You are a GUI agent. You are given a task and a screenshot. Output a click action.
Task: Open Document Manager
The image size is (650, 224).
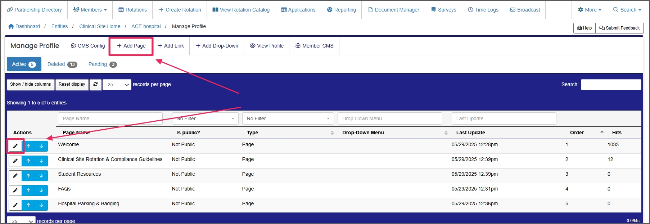coord(393,10)
